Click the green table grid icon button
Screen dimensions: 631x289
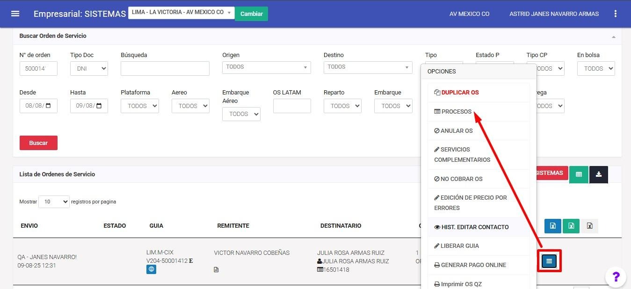coord(579,174)
